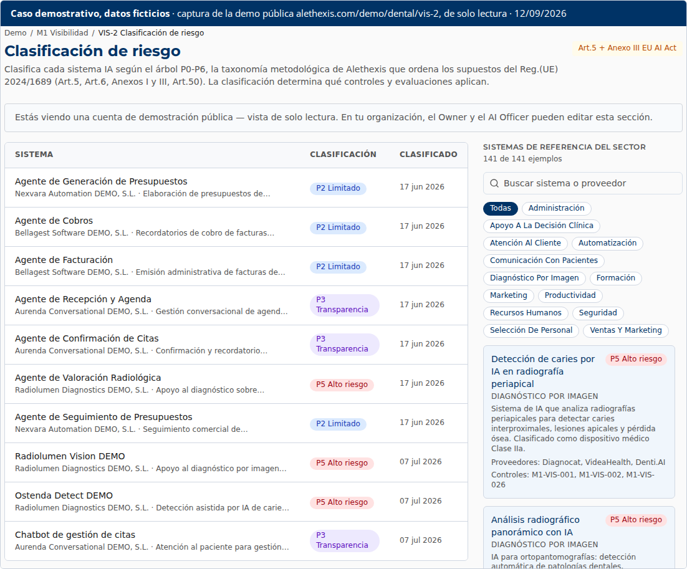Click P3 Transparencia badge for Recepción y Agenda

[x=344, y=305]
